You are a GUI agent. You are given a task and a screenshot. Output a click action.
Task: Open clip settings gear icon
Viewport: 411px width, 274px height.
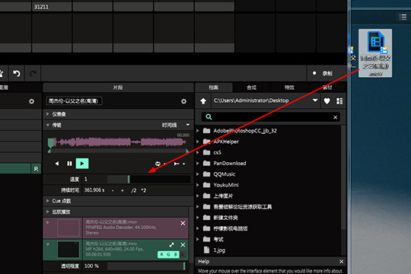point(183,101)
